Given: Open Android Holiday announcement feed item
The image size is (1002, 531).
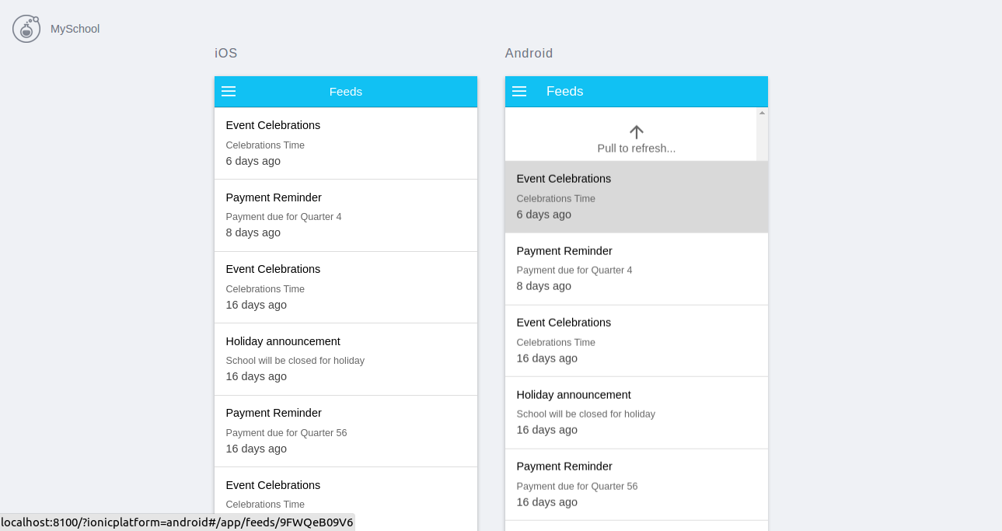Looking at the screenshot, I should click(x=637, y=413).
